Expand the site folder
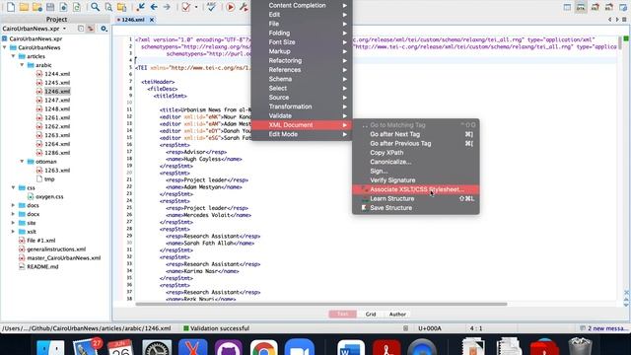Image resolution: width=631 pixels, height=355 pixels. [x=13, y=223]
